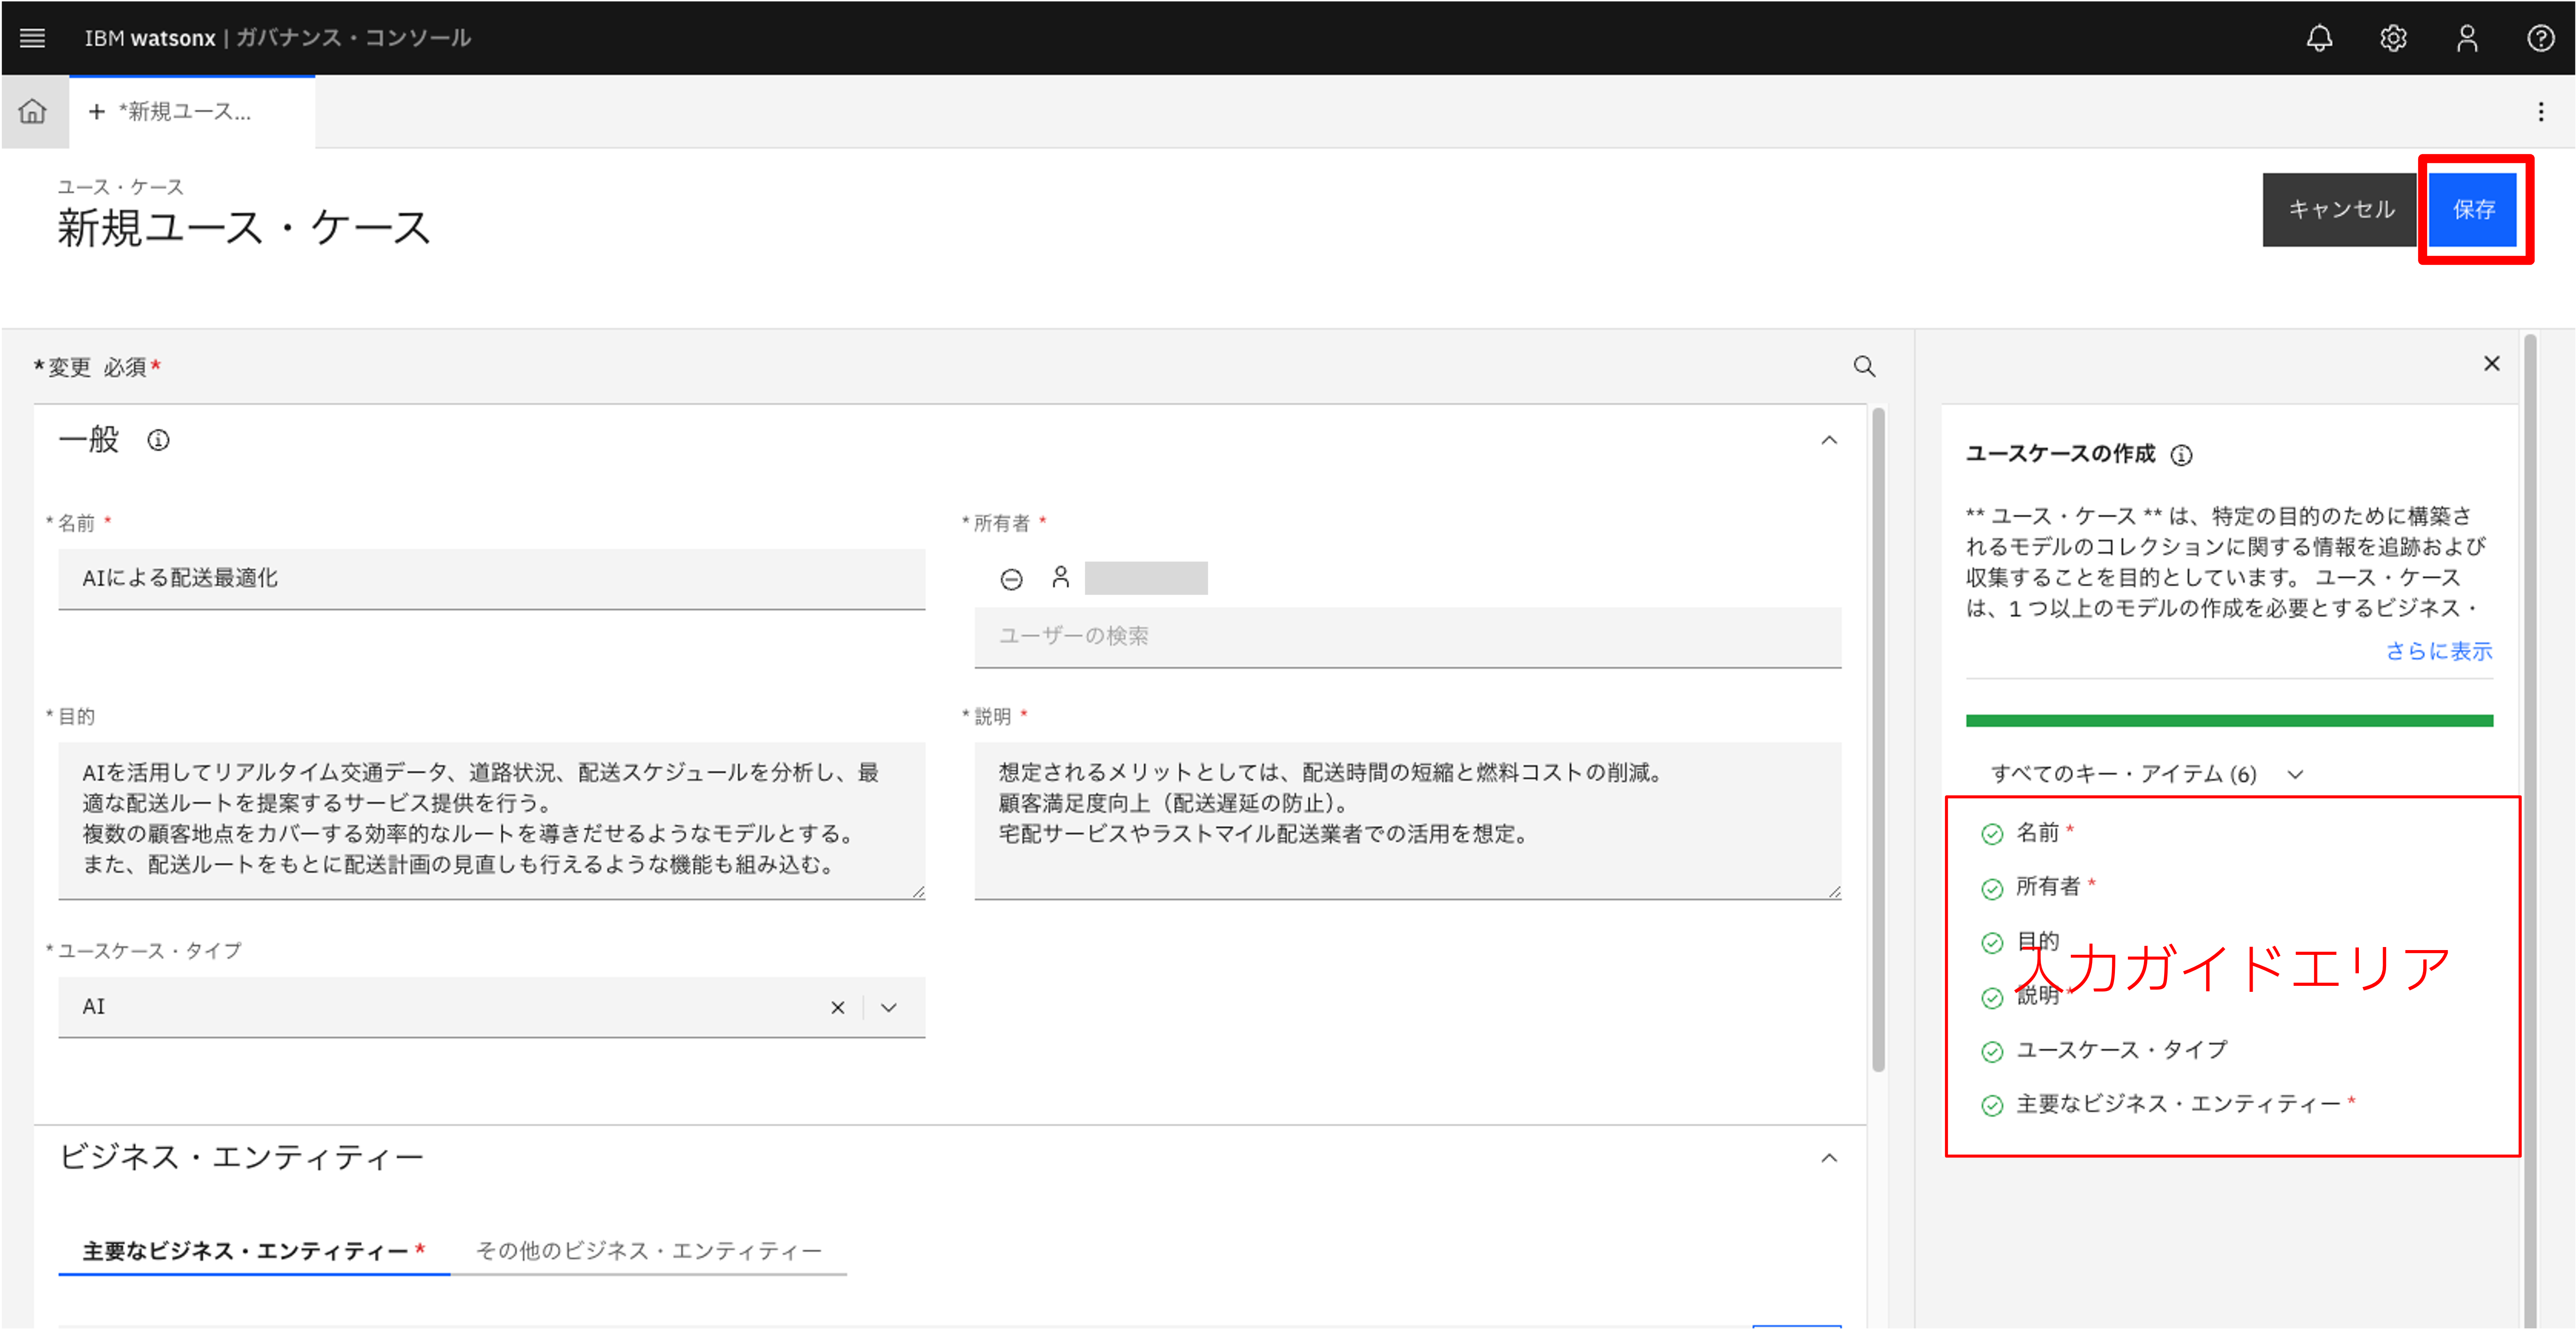Click the info icon beside 一般

pos(158,440)
